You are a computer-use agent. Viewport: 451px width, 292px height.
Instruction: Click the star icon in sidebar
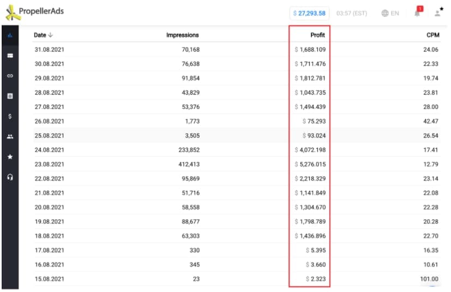(10, 157)
